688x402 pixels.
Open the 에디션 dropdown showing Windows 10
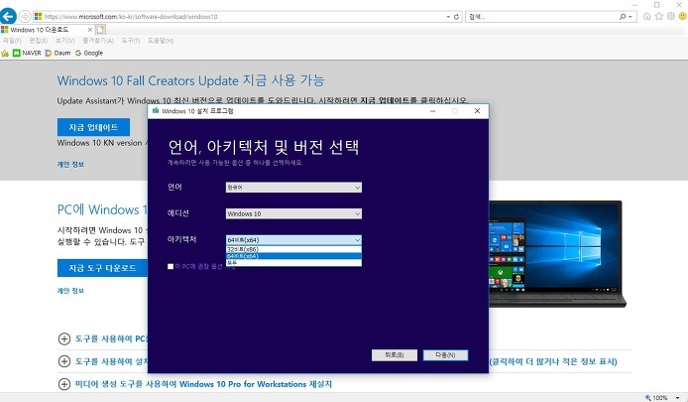coord(293,213)
